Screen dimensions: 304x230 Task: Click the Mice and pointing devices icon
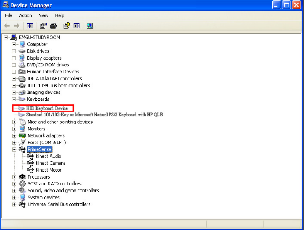click(x=22, y=122)
